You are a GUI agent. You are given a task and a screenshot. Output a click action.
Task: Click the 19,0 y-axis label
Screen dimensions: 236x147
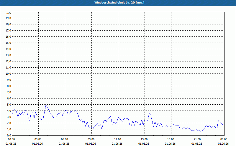[8, 18]
